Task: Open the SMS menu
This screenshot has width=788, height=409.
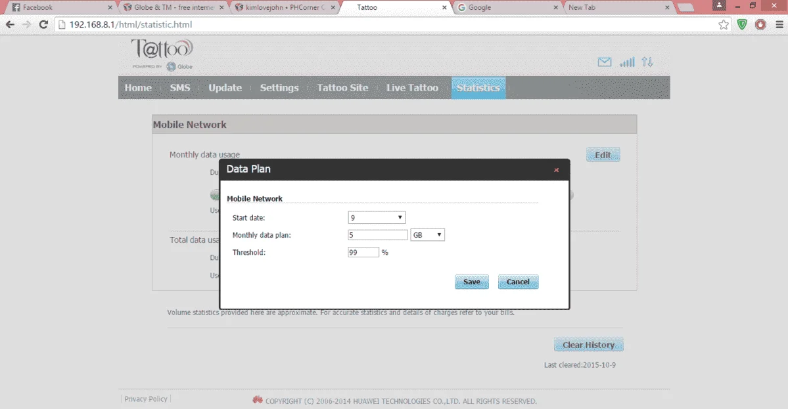Action: tap(180, 88)
